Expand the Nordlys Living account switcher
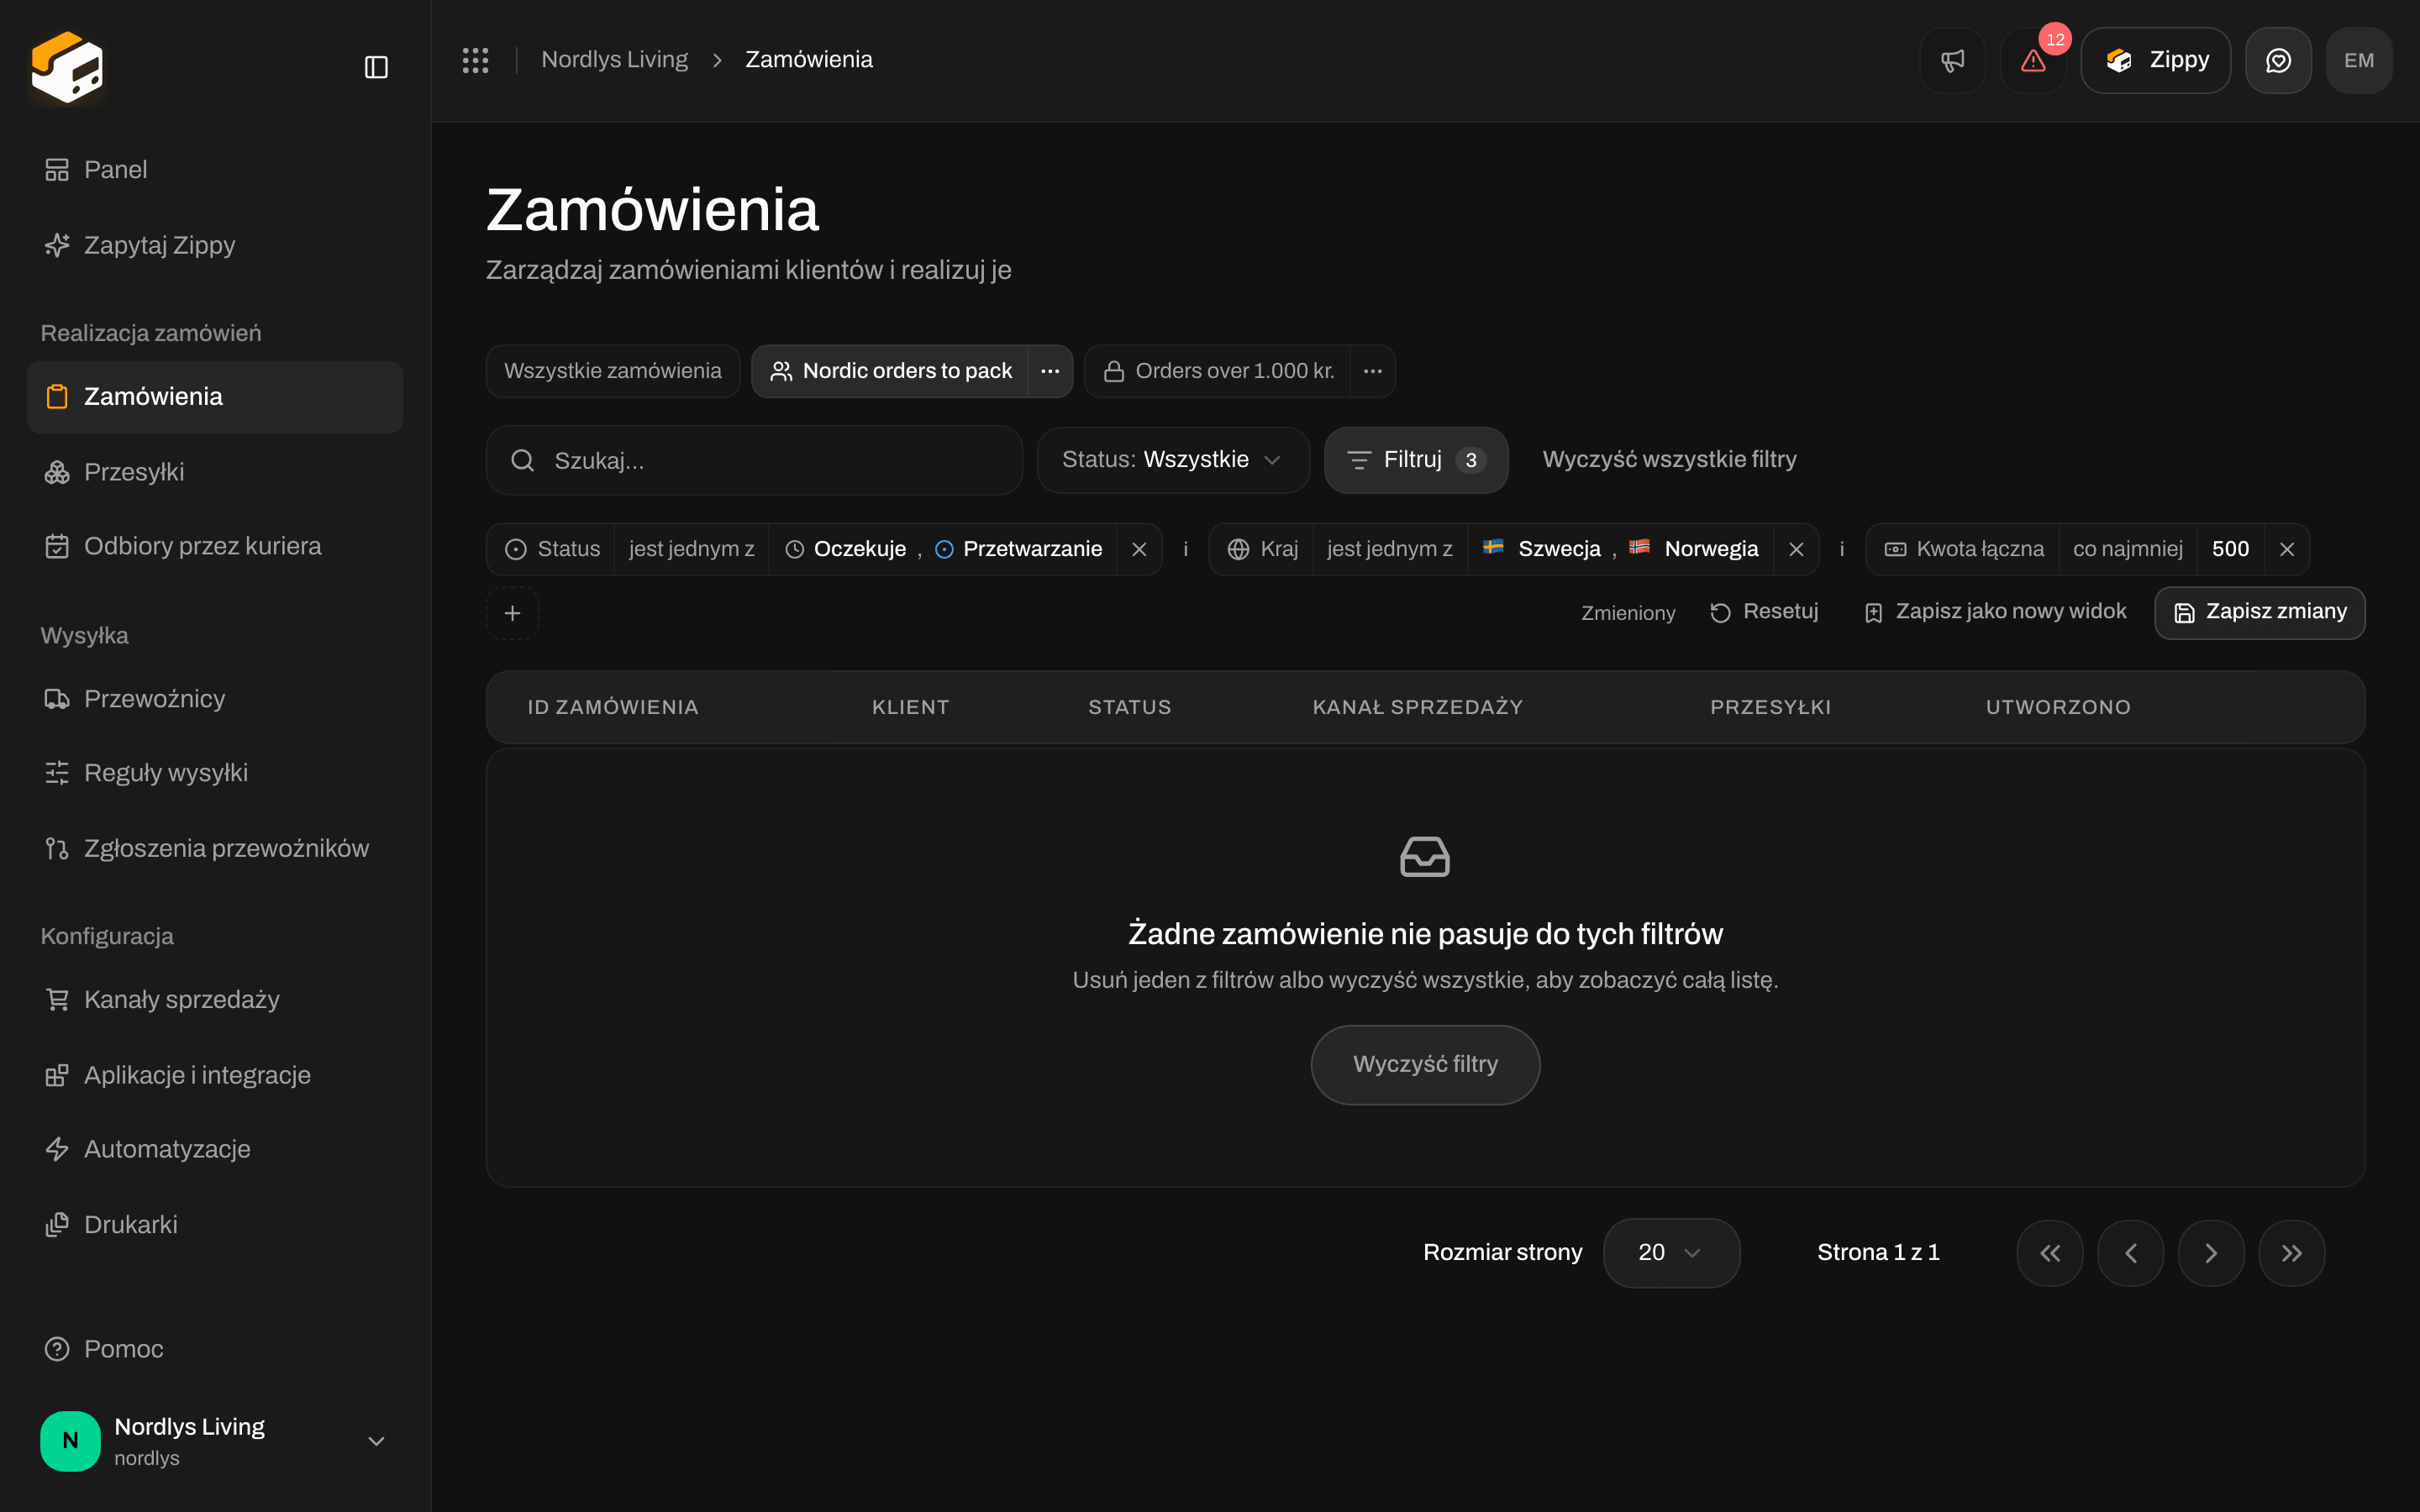Viewport: 2420px width, 1512px height. click(376, 1441)
